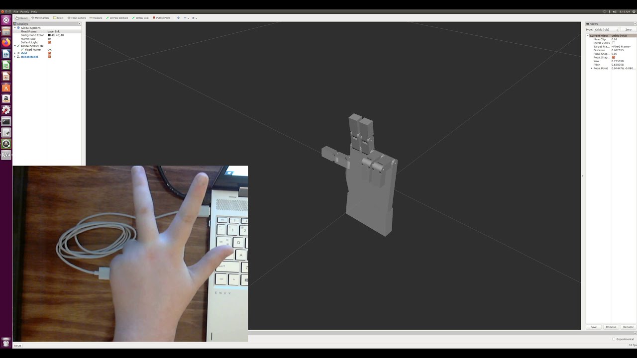Screen dimensions: 637x358
Task: Choose the Select tool in toolbar
Action: (x=58, y=18)
